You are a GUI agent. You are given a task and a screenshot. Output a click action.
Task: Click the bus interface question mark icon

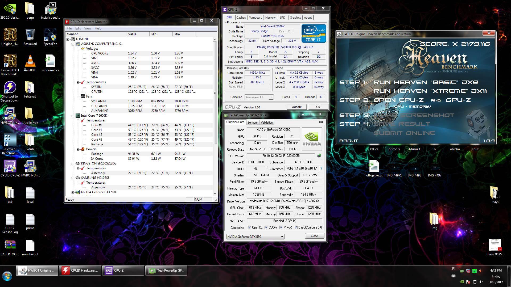click(321, 168)
